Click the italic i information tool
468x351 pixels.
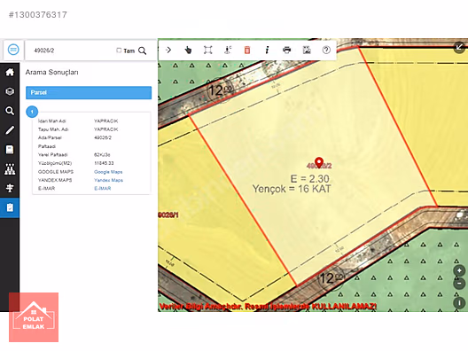(267, 50)
